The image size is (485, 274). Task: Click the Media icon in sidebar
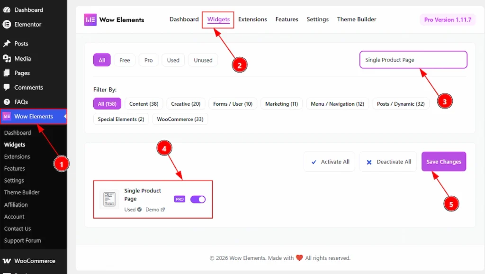[7, 58]
